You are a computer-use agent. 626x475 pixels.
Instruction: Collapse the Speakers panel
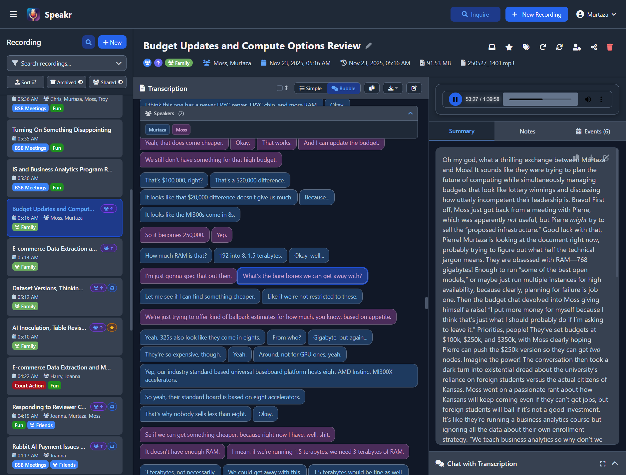pyautogui.click(x=411, y=113)
